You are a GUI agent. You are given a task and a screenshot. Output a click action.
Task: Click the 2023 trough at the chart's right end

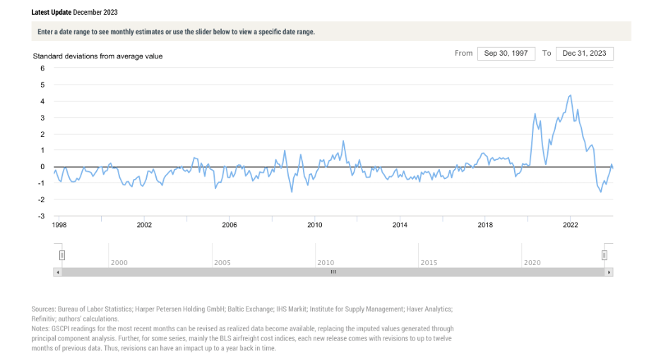(x=602, y=192)
